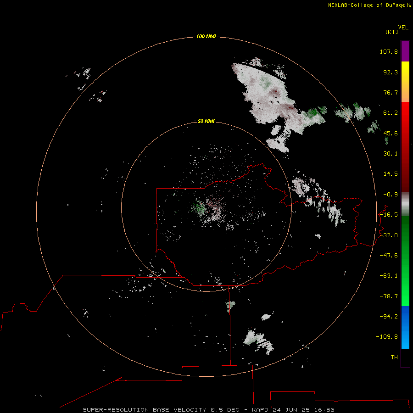Click the 61.2 velocity scale value
The width and height of the screenshot is (413, 413).
(x=391, y=113)
